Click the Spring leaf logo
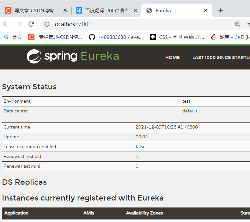 pos(34,56)
